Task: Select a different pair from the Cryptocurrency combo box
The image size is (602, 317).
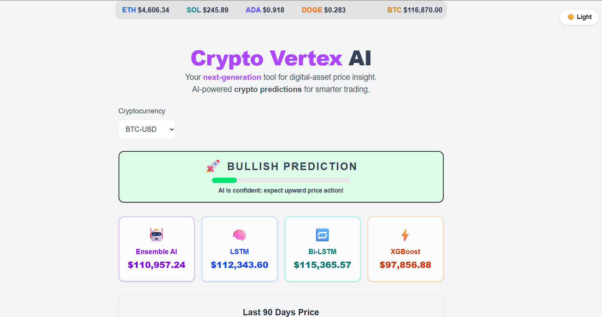Action: point(147,129)
